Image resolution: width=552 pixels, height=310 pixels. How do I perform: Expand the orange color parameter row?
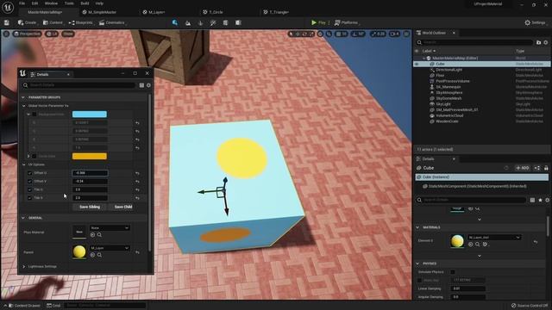[28, 156]
